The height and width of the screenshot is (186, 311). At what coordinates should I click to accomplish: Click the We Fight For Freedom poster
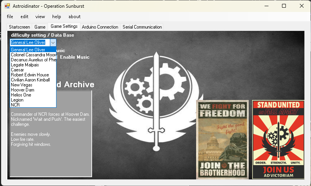(x=222, y=140)
